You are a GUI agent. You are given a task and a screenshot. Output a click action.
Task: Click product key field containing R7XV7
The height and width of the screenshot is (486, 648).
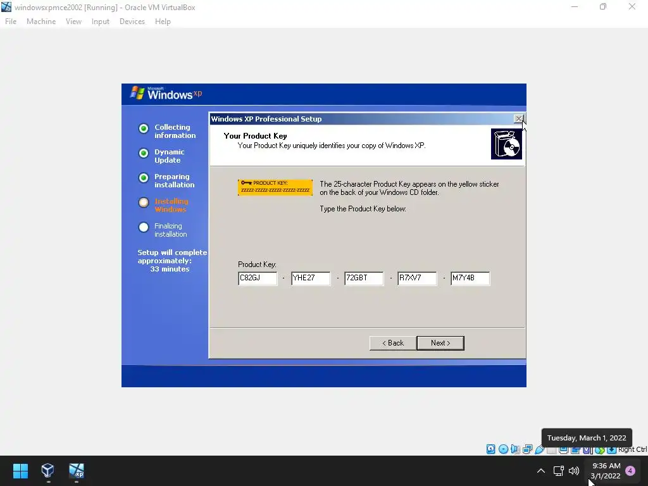click(x=417, y=278)
